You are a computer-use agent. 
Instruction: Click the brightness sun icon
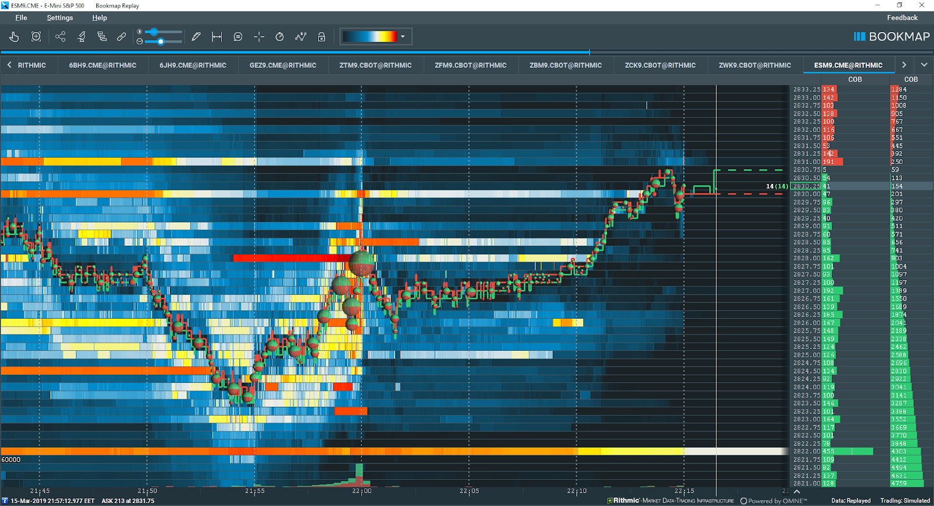pos(140,32)
